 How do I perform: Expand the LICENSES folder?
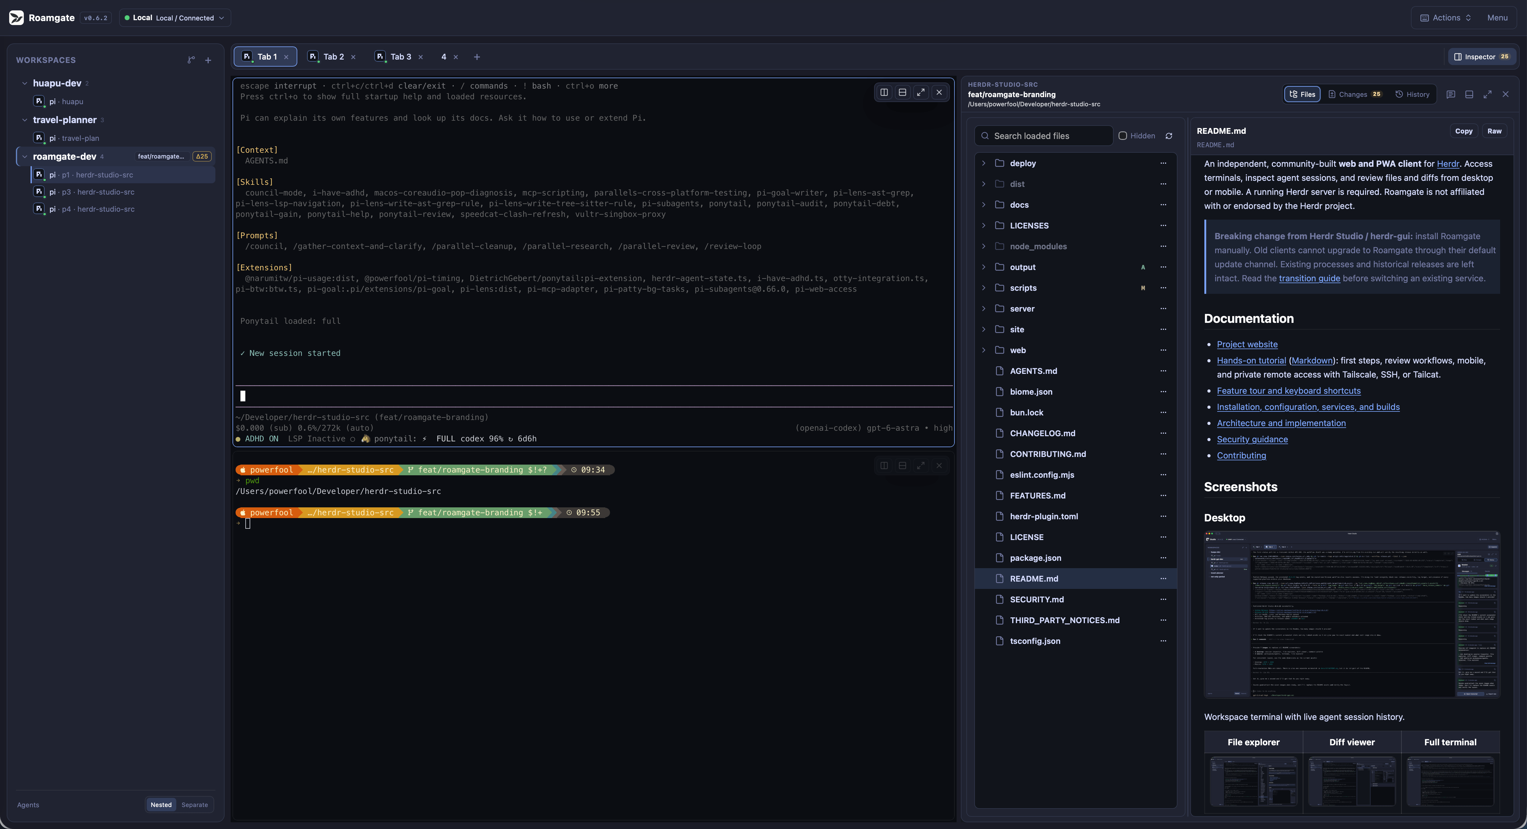point(984,225)
